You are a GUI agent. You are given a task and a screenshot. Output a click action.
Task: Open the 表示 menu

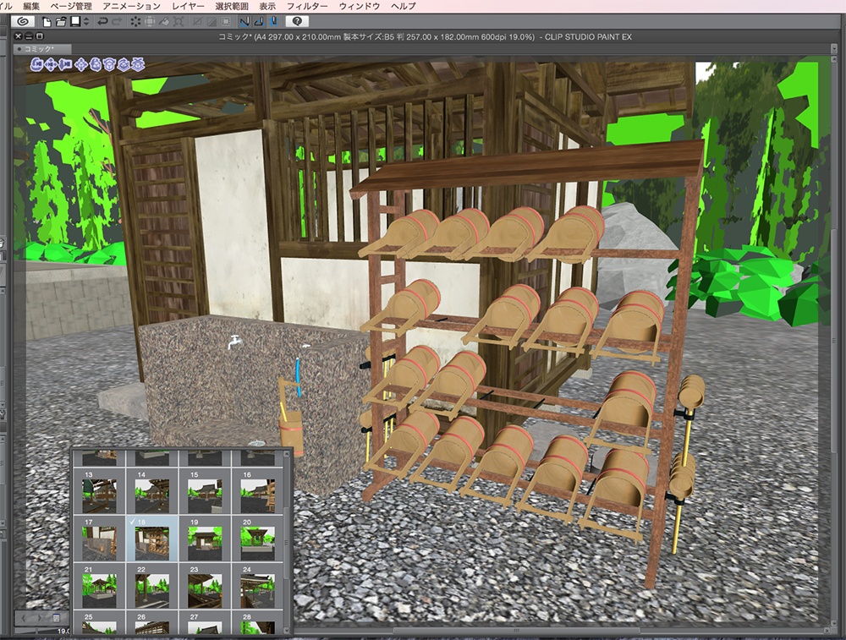(x=267, y=6)
